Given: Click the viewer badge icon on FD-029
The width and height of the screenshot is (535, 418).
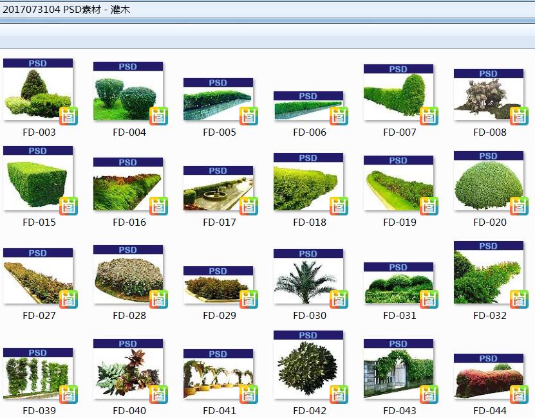Looking at the screenshot, I should click(x=249, y=299).
